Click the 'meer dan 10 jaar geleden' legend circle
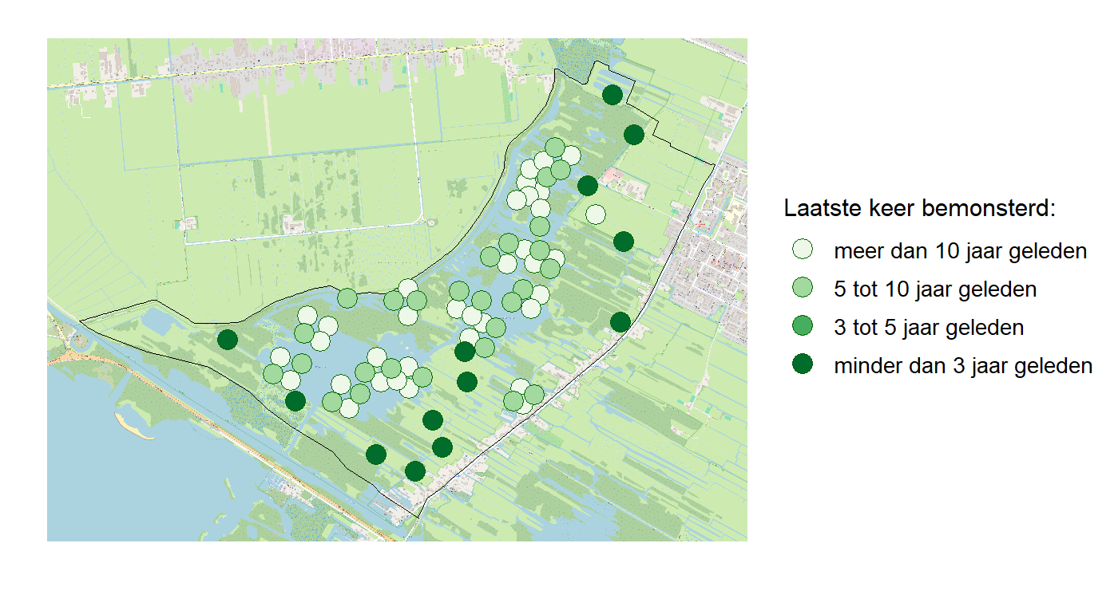Viewport: 1118px width, 614px height. tap(803, 250)
